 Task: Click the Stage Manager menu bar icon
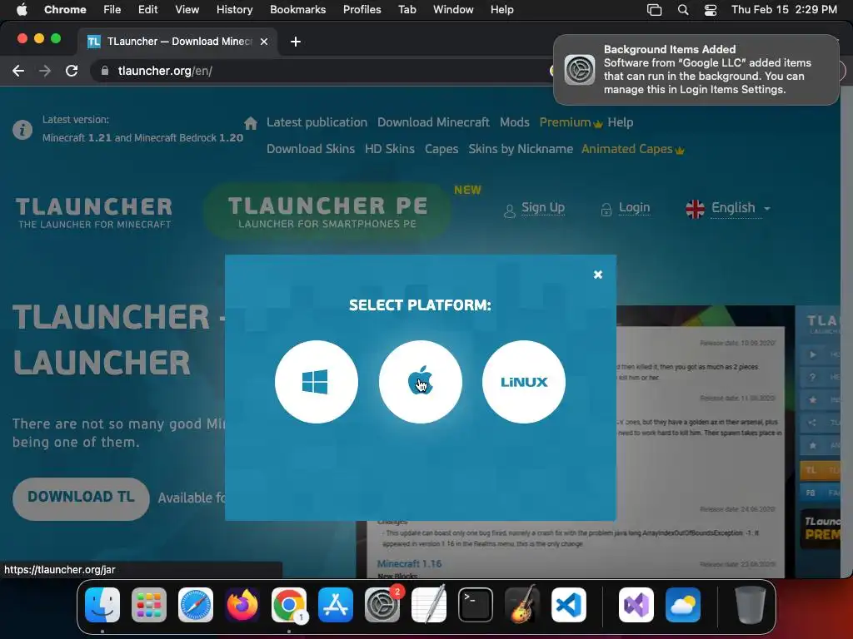[654, 9]
